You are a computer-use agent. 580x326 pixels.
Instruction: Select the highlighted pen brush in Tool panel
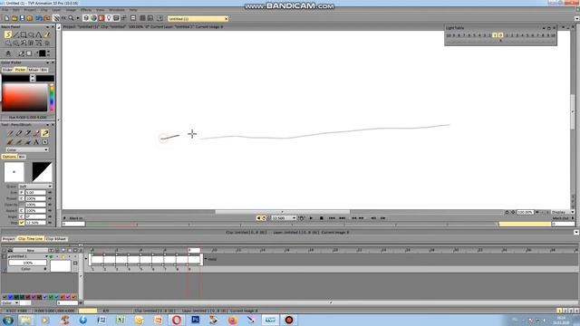(45, 133)
